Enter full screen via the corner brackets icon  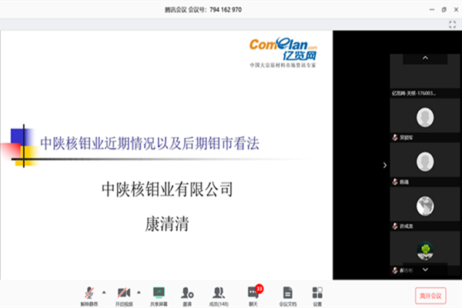(452, 25)
